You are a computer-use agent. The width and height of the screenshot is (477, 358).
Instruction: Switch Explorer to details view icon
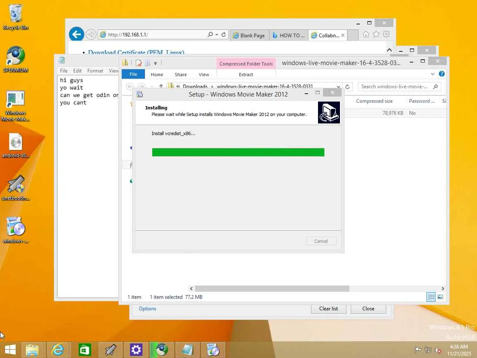431,297
